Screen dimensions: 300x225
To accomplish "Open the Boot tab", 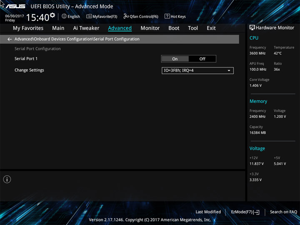I will pos(174,28).
